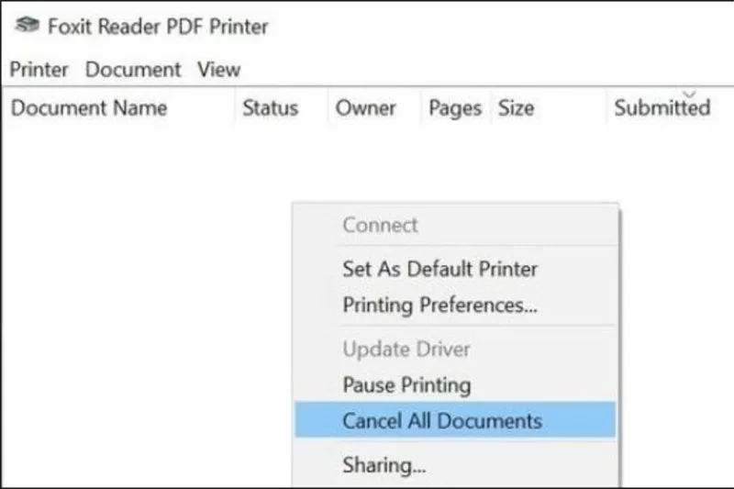
Task: Click the Foxit printer icon in title bar
Action: pos(27,25)
